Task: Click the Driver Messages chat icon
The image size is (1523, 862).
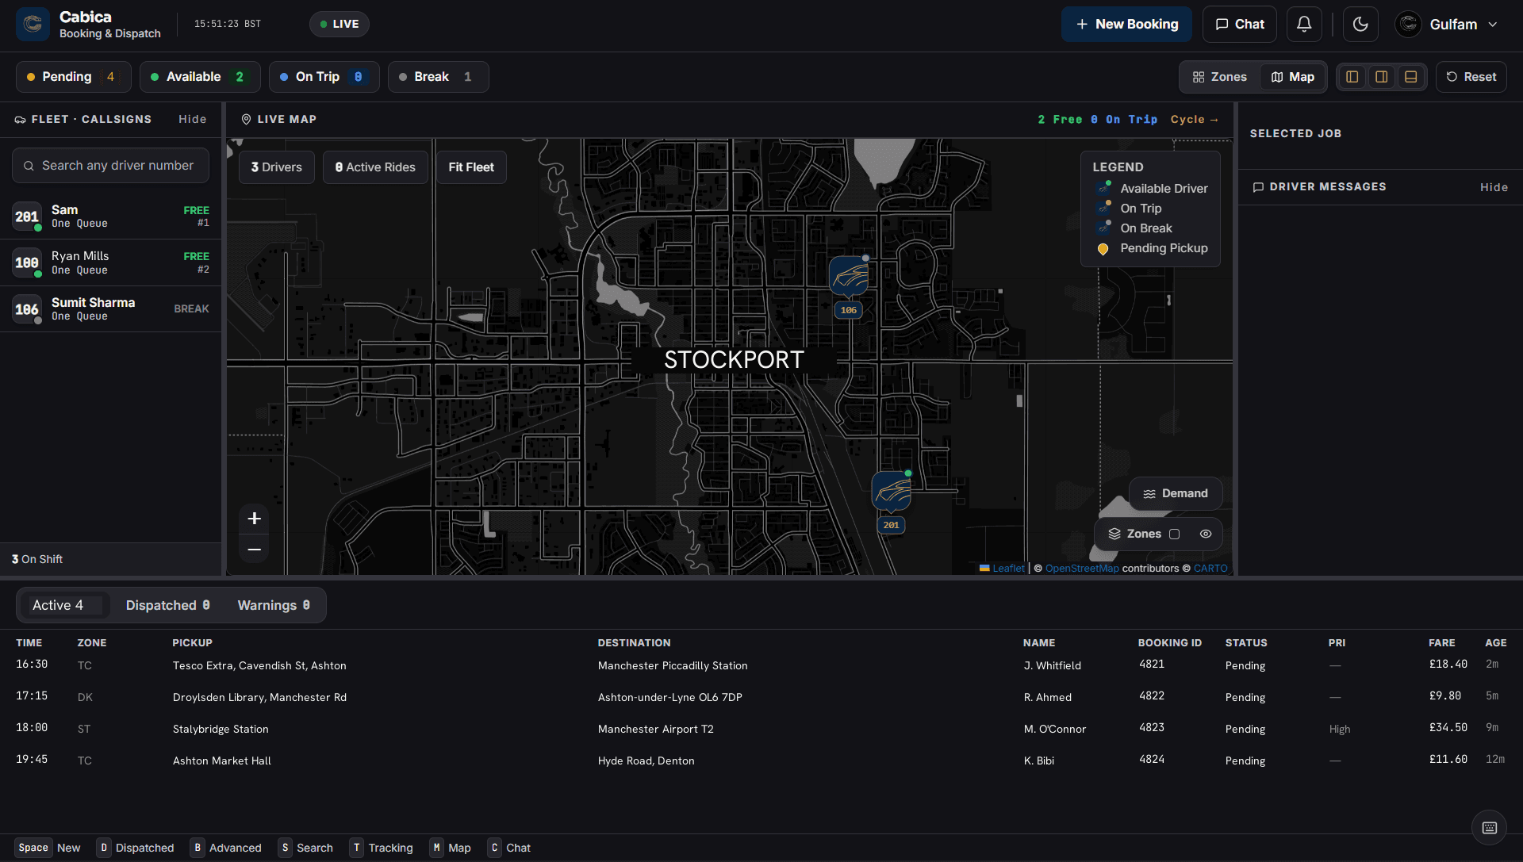Action: click(x=1258, y=187)
